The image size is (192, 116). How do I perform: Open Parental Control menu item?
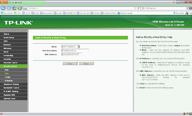tap(13, 63)
